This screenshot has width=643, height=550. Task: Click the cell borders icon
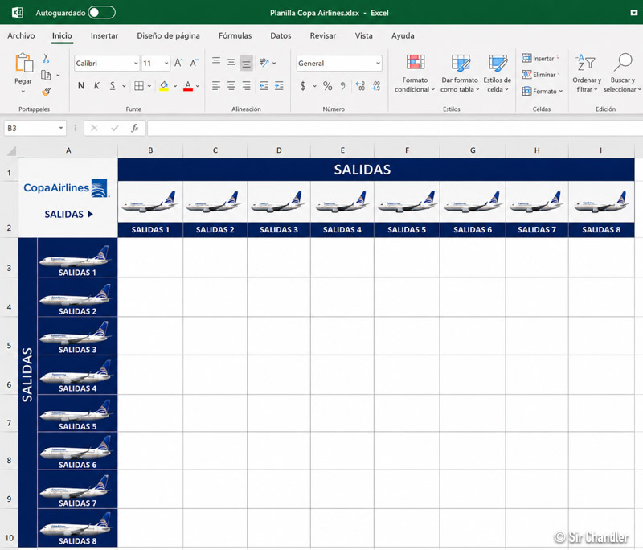pyautogui.click(x=139, y=86)
